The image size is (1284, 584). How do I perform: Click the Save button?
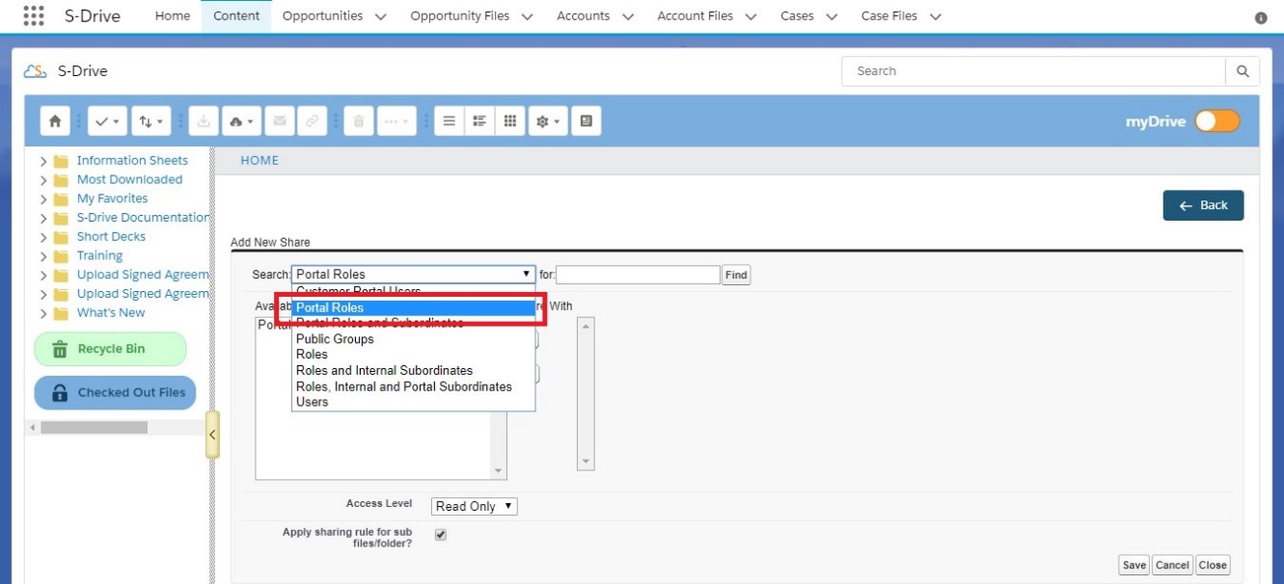(x=1134, y=566)
